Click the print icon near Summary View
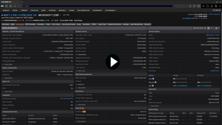 (x=216, y=28)
